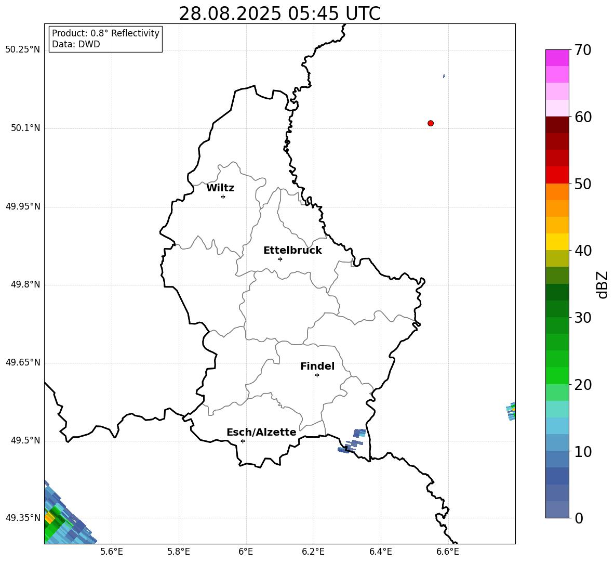This screenshot has height=562, width=615.
Task: Click the 49.35°N latitude label
Action: pyautogui.click(x=22, y=518)
